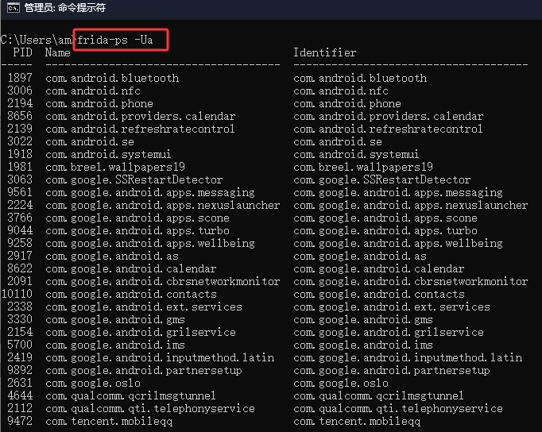
Task: Click the 'Name' column header
Action: 58,52
